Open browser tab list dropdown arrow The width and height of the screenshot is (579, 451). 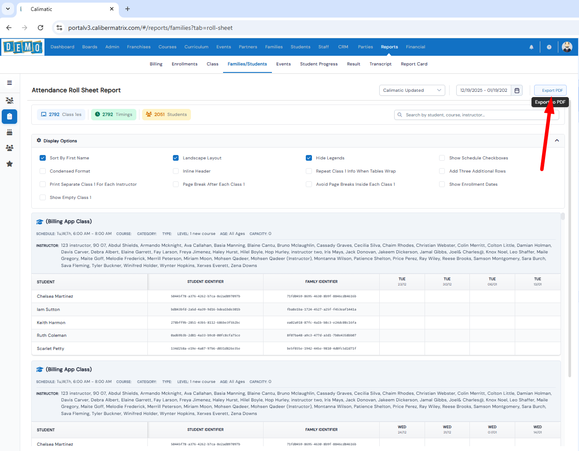pyautogui.click(x=8, y=9)
